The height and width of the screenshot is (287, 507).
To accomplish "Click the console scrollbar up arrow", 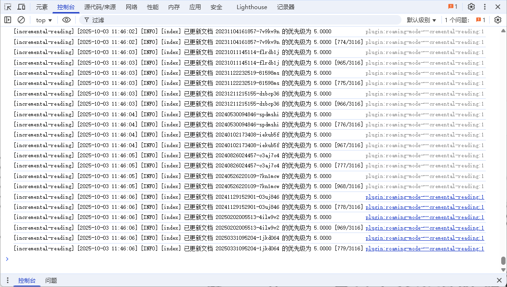I will (x=503, y=31).
